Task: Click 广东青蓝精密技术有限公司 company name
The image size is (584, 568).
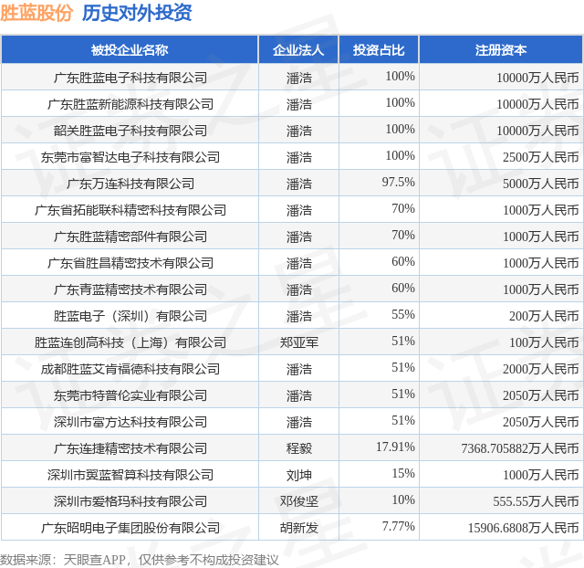Action: click(130, 289)
